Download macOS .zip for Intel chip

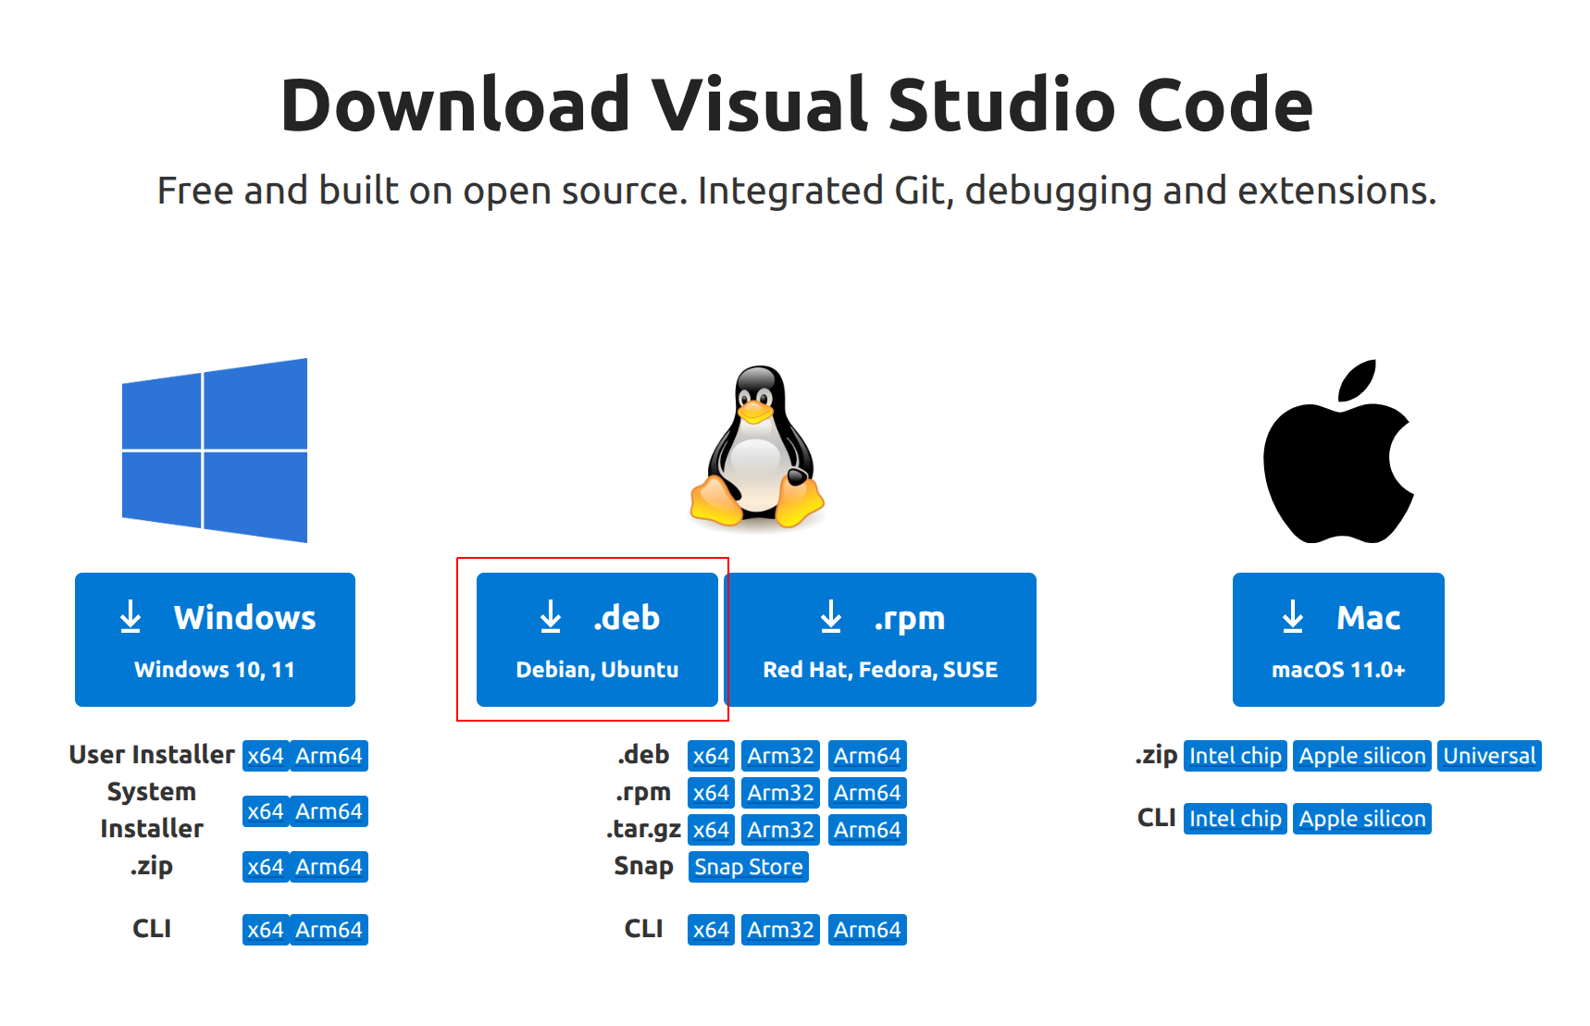pos(1235,756)
